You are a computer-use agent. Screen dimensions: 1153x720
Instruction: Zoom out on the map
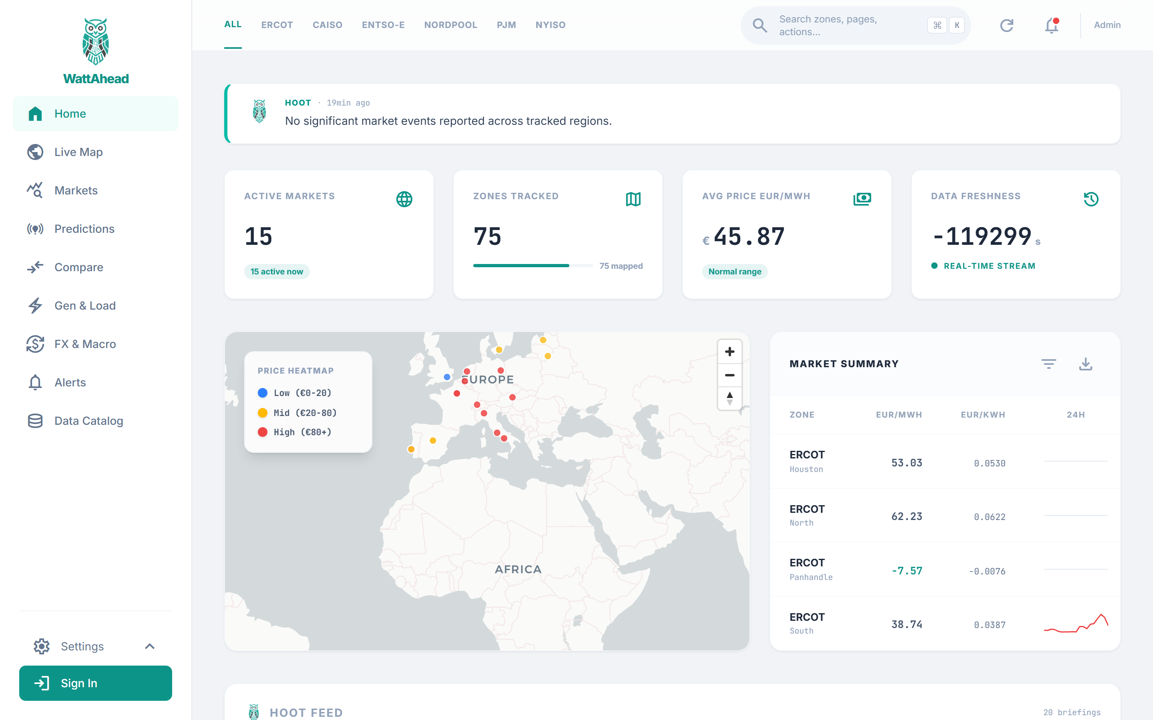[729, 375]
